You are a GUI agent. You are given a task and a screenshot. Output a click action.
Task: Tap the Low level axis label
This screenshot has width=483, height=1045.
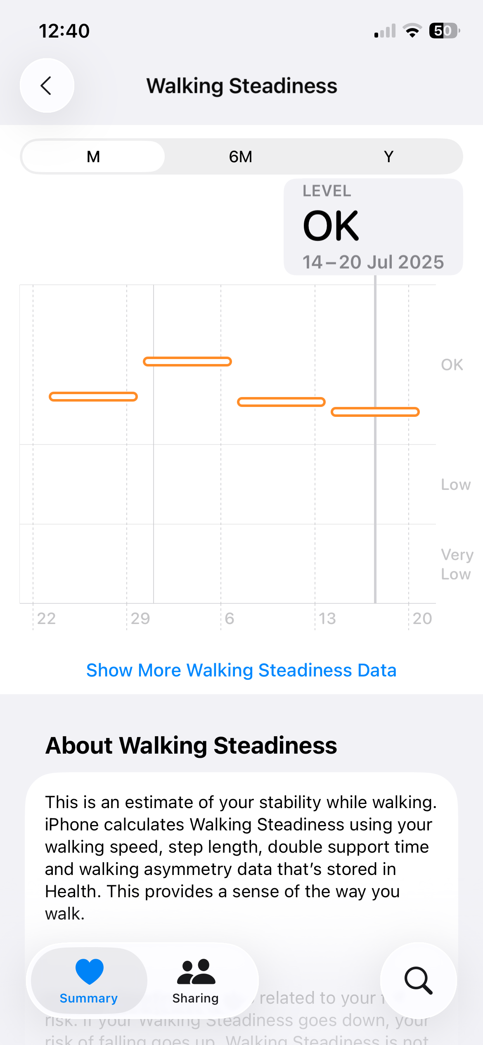[456, 485]
